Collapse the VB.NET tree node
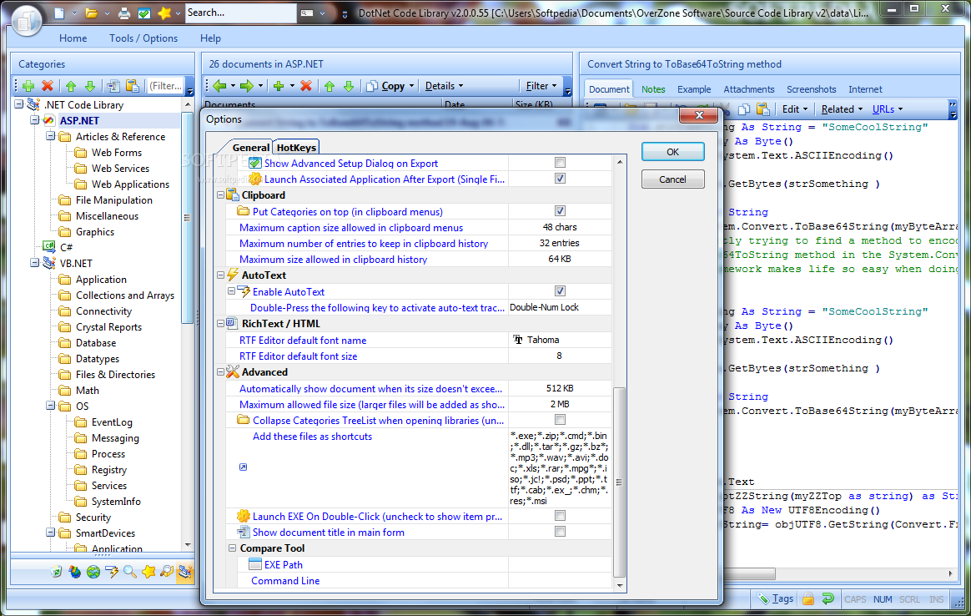 tap(35, 264)
